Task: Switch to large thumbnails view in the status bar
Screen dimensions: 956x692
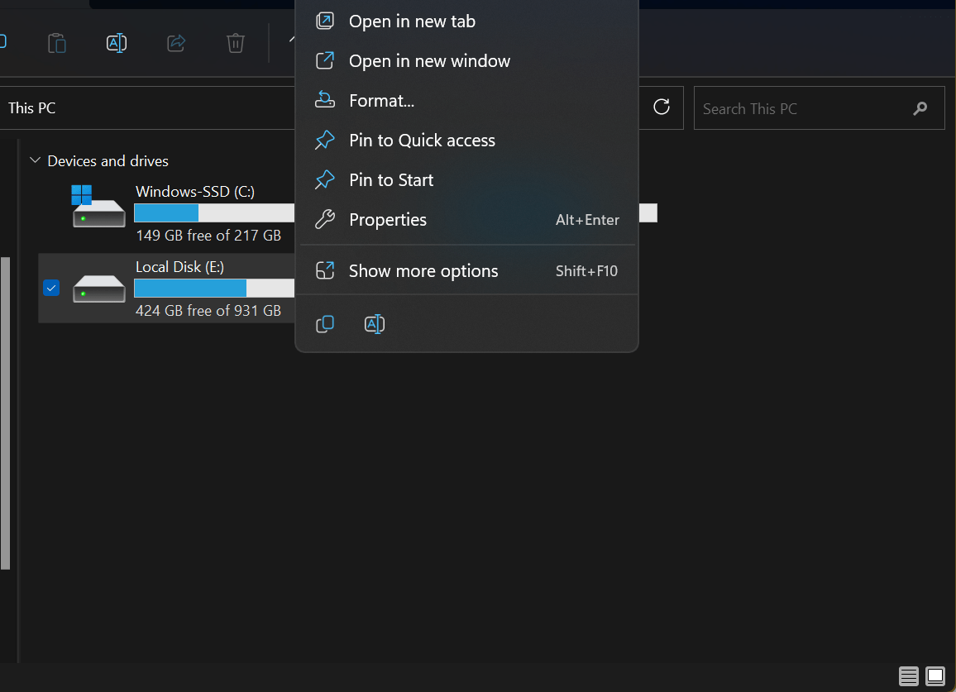Action: pyautogui.click(x=935, y=676)
